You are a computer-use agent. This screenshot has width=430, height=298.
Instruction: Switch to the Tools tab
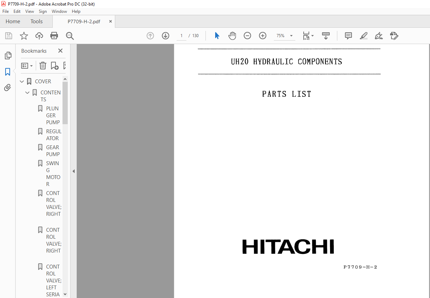click(x=36, y=22)
